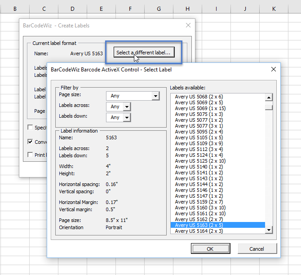
Task: Cancel the Select Label dialog
Action: click(257, 248)
